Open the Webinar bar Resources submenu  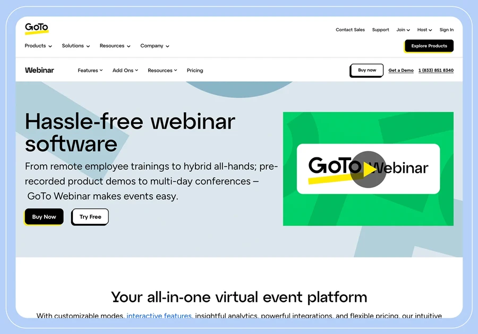(x=162, y=70)
